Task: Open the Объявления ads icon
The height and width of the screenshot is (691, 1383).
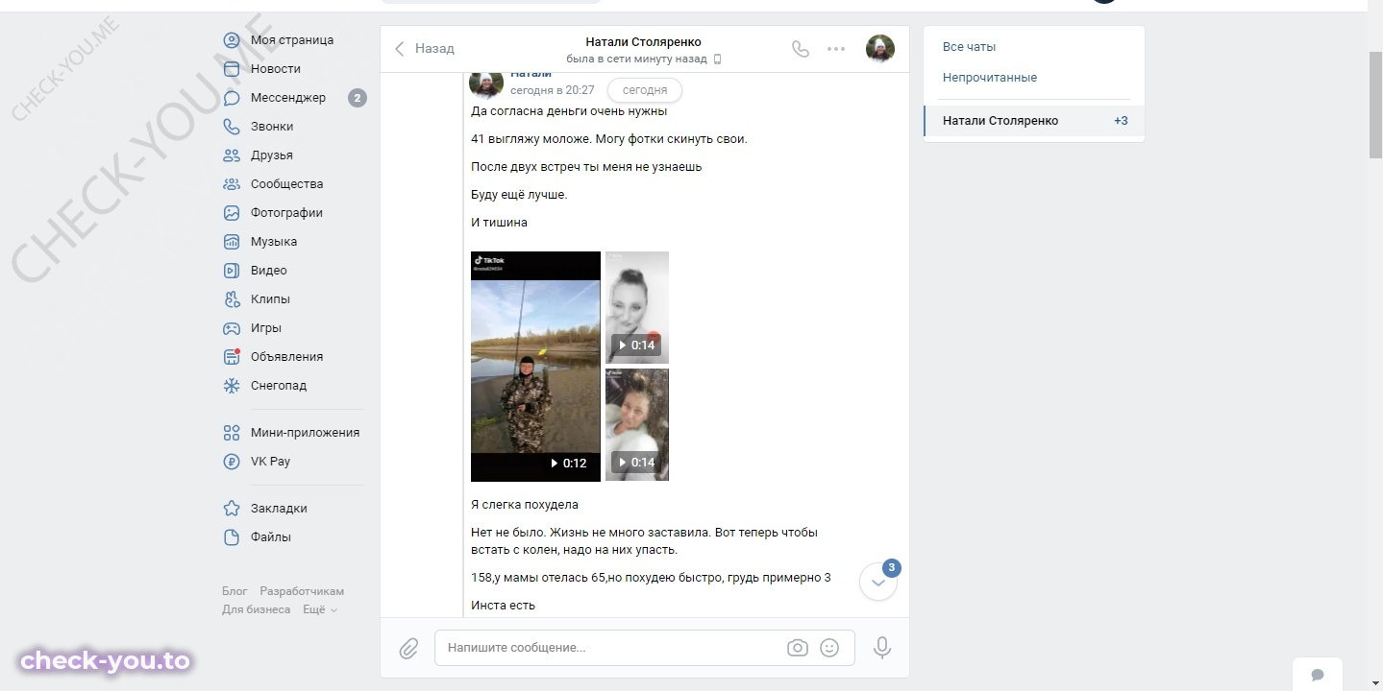Action: (x=232, y=357)
